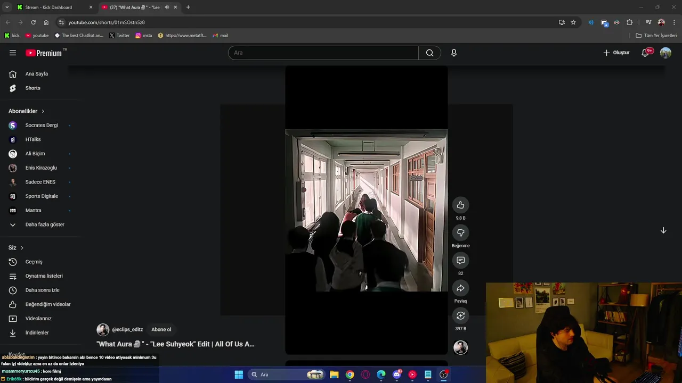The height and width of the screenshot is (383, 682).
Task: Go to the browser home page
Action: pos(46,22)
